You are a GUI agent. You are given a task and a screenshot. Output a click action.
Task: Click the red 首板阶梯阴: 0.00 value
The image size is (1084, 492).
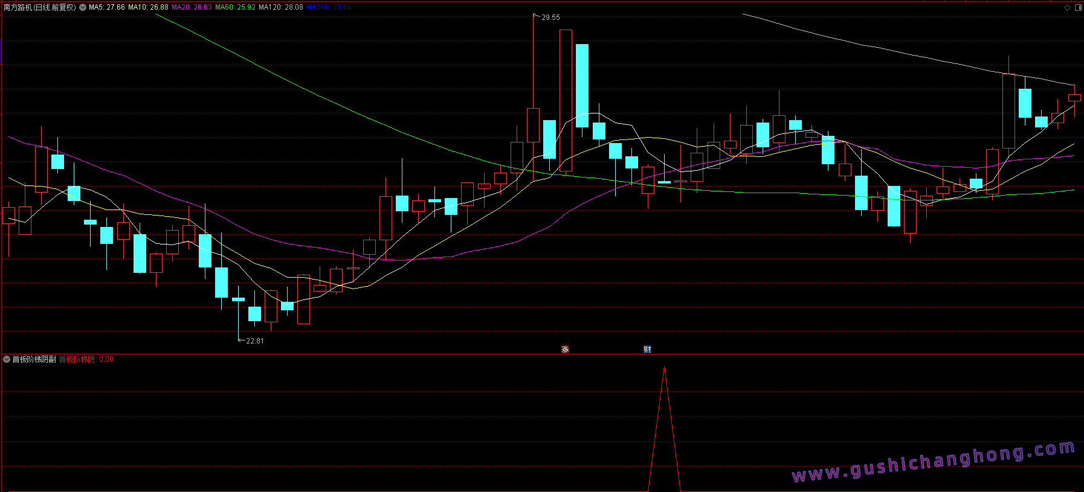(86, 359)
